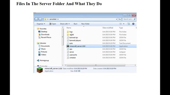Click the sidebar vertical scrollbar thumb
The height and width of the screenshot is (95, 170).
[63, 37]
